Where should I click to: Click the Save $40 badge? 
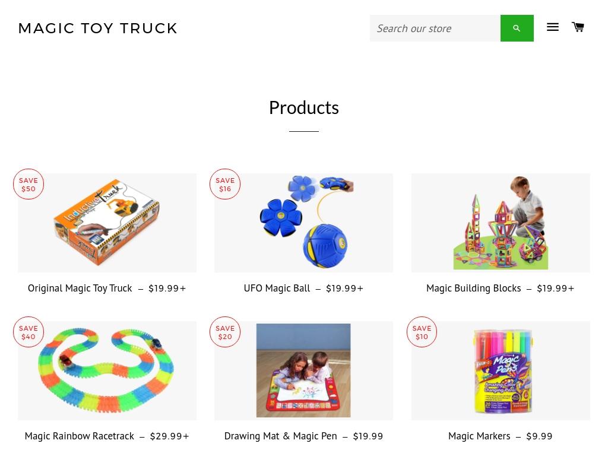tap(28, 332)
